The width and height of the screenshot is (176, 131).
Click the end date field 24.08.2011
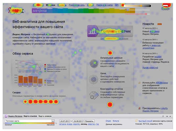tap(78, 121)
